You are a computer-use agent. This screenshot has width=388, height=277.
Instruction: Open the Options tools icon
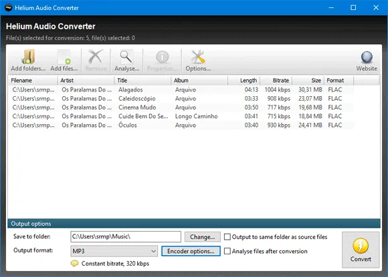[198, 60]
